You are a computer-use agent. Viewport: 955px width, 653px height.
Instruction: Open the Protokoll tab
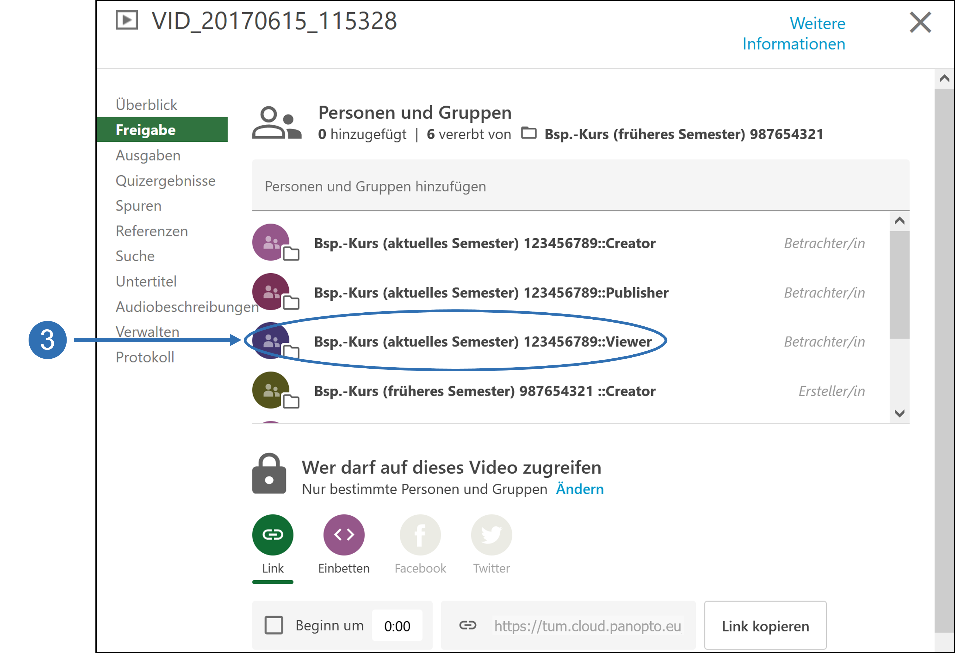[145, 357]
